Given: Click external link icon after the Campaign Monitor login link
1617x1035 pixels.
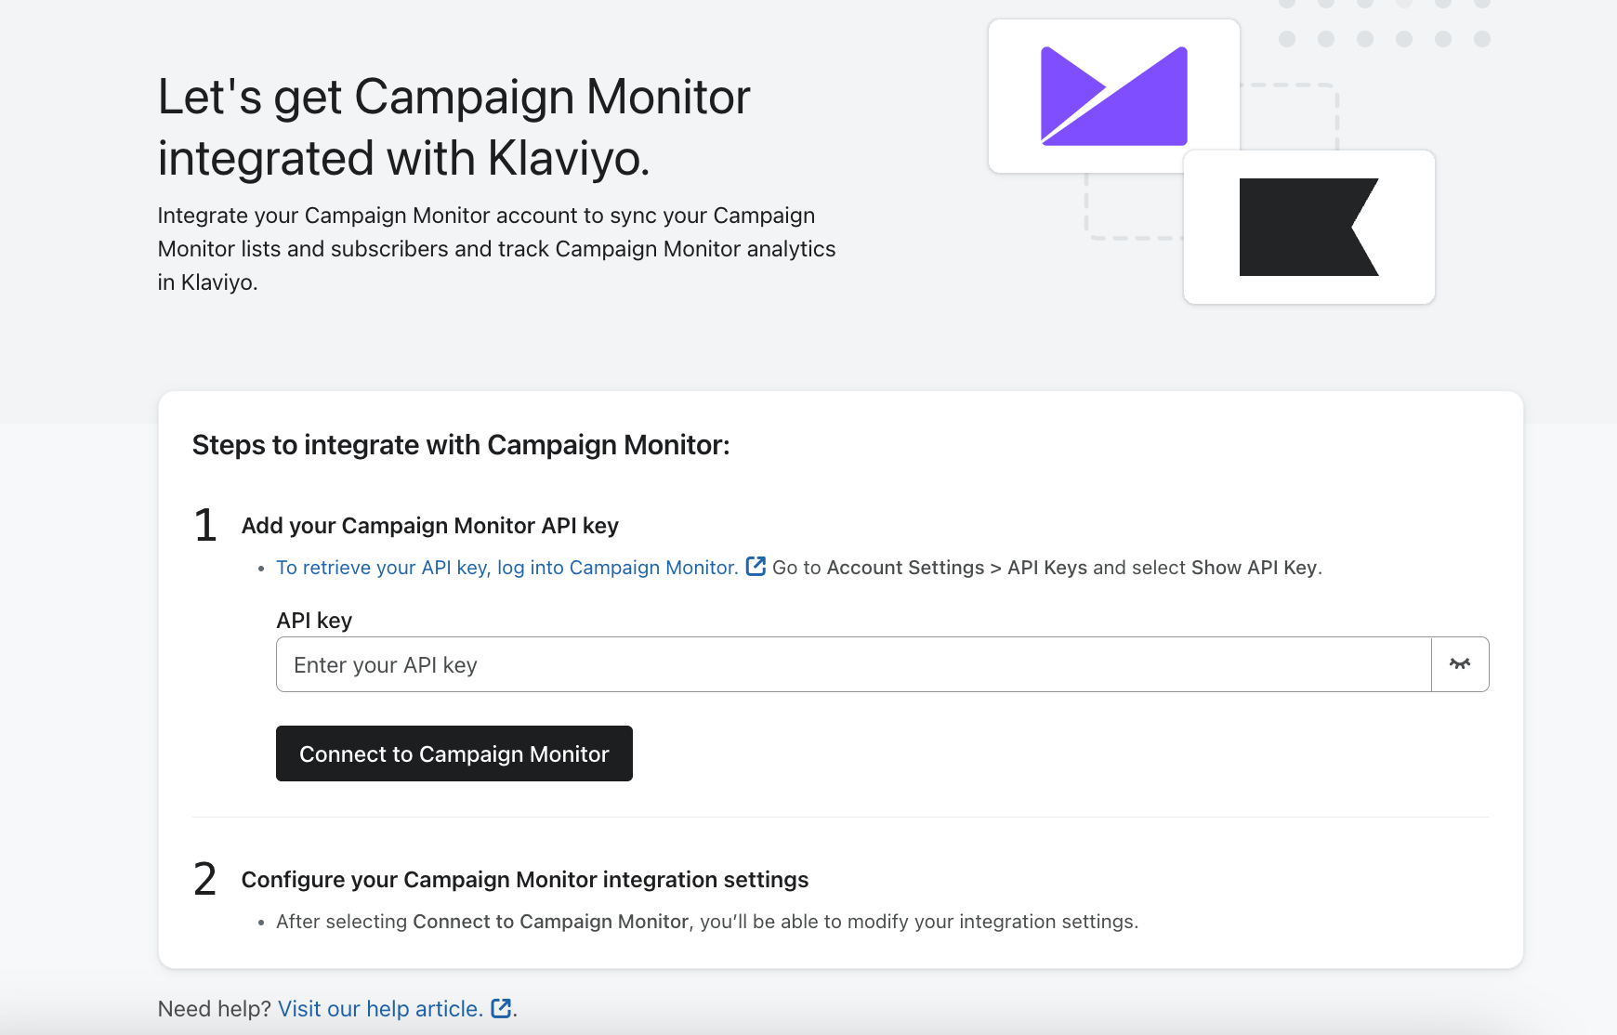Looking at the screenshot, I should pyautogui.click(x=756, y=567).
